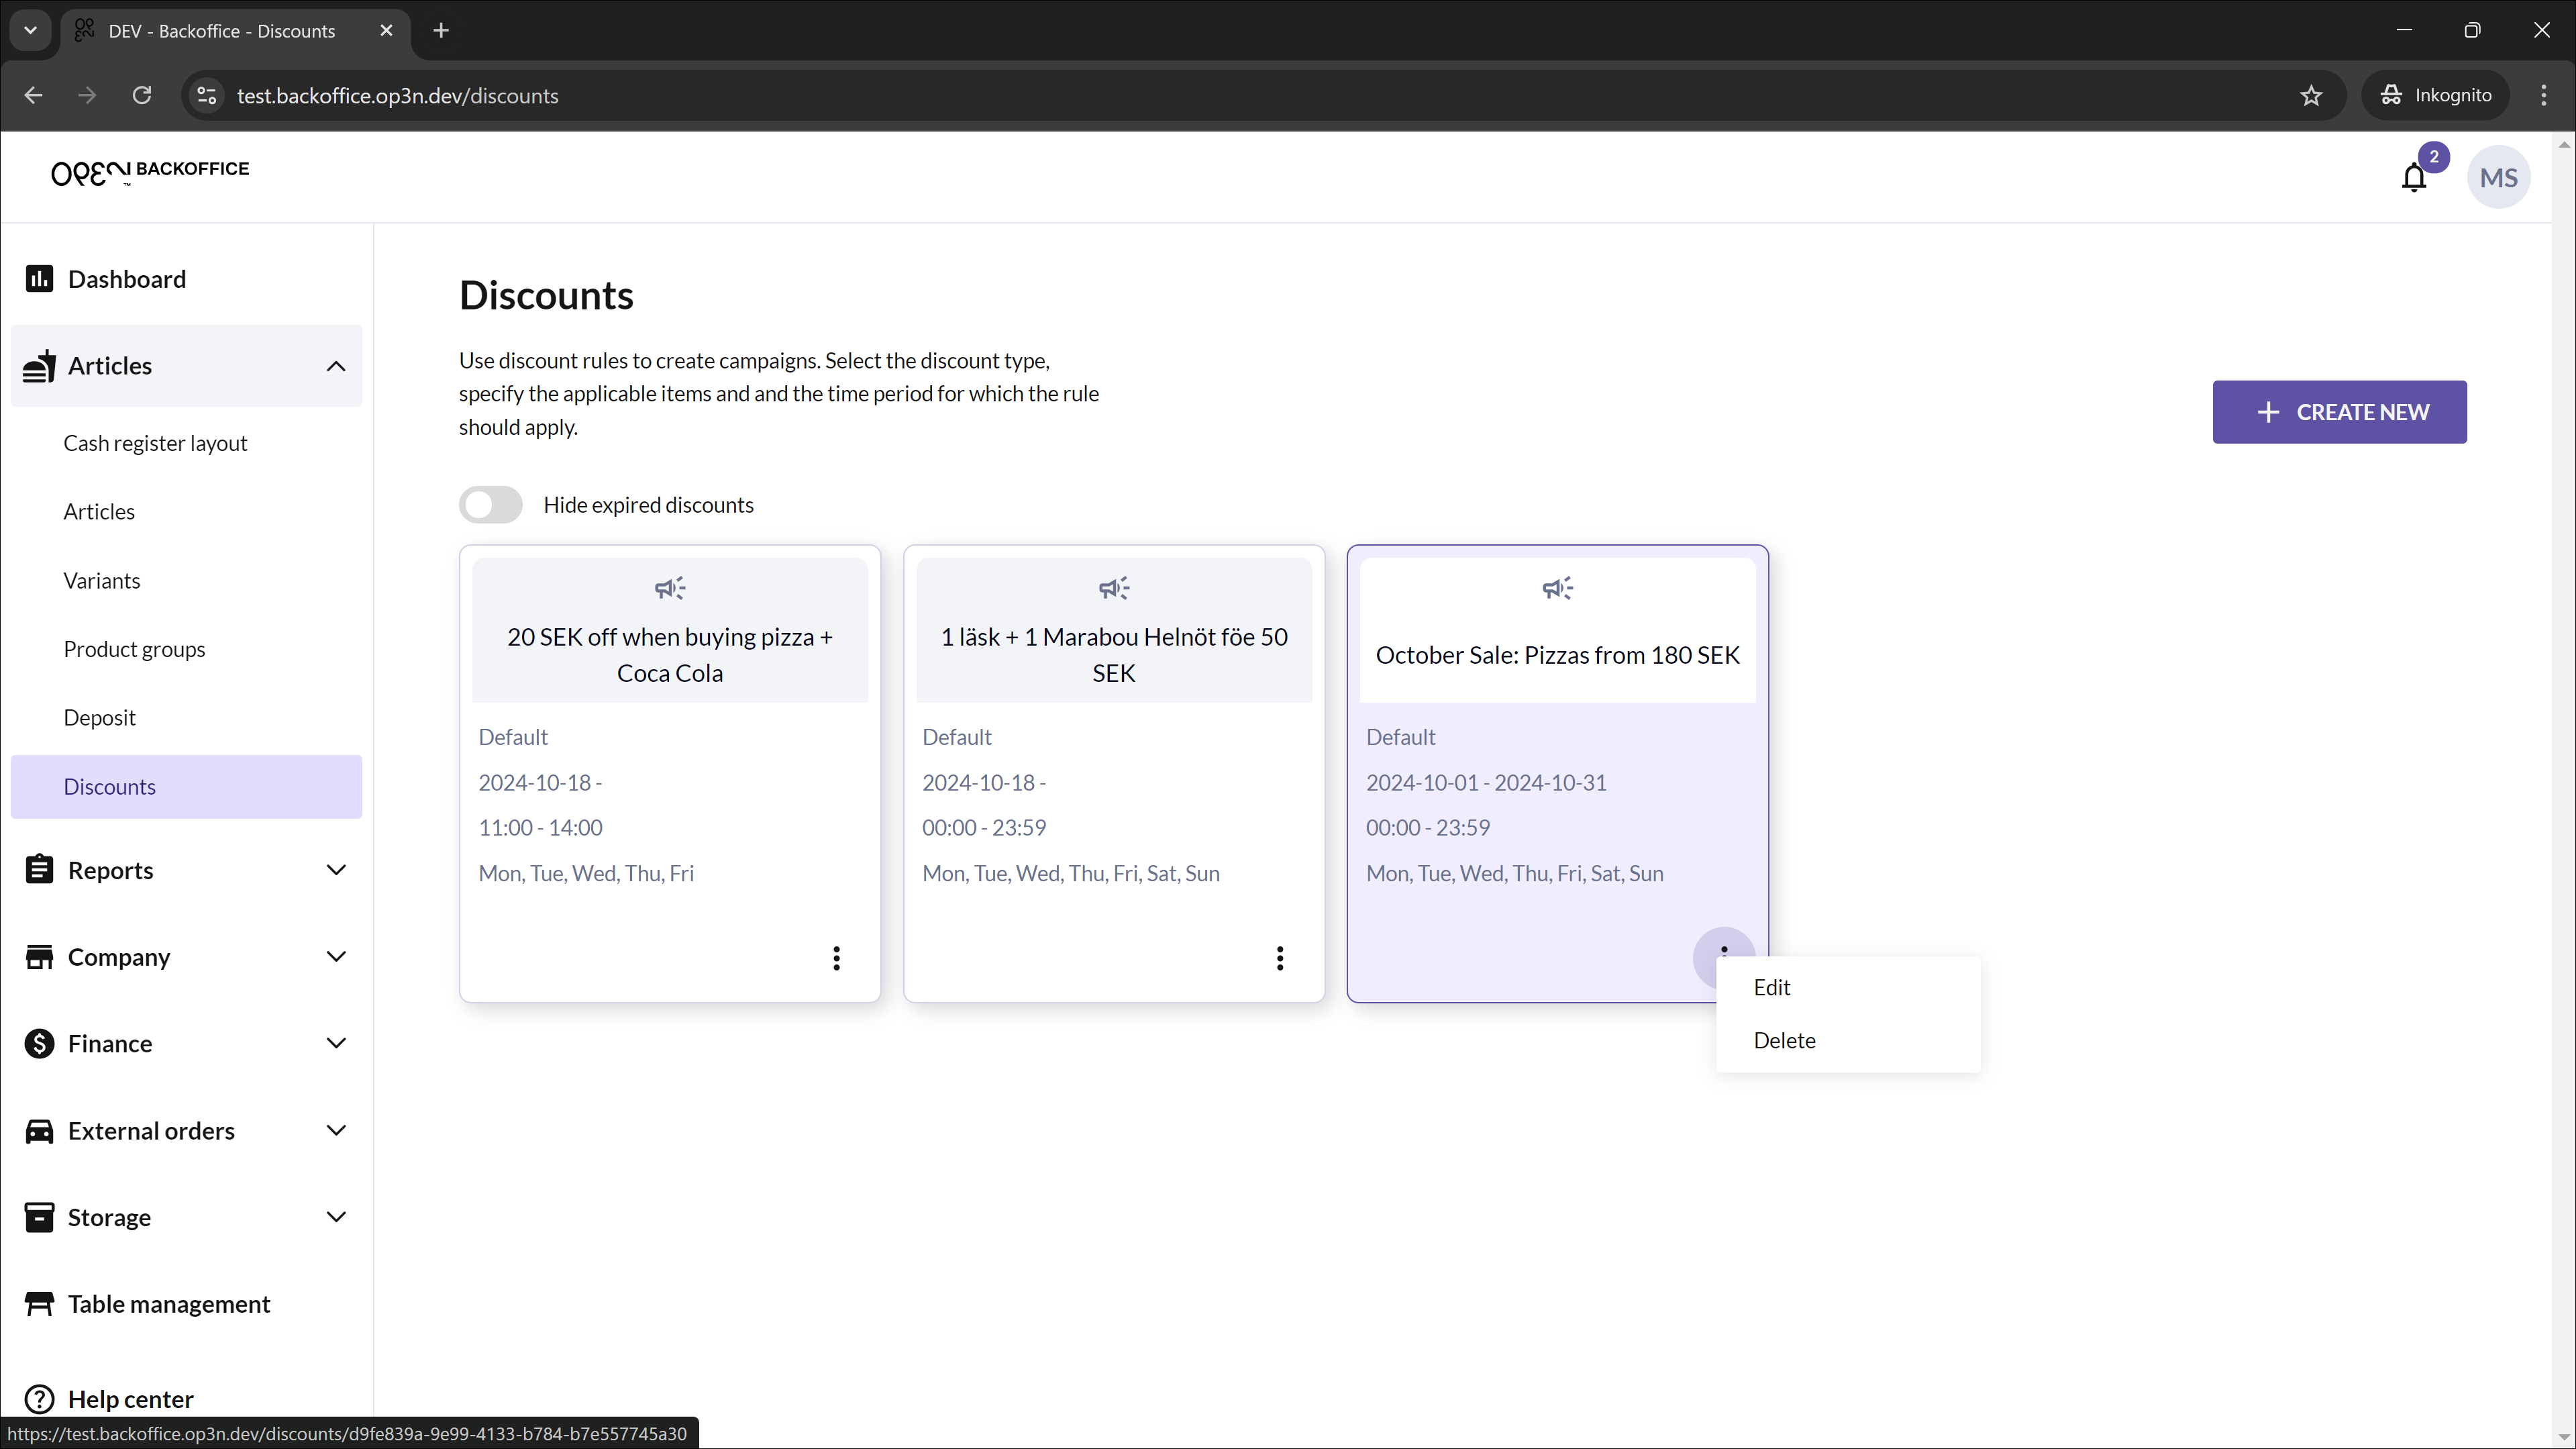
Task: Open three-dot menu on Marabou Helnöt discount
Action: (1279, 958)
